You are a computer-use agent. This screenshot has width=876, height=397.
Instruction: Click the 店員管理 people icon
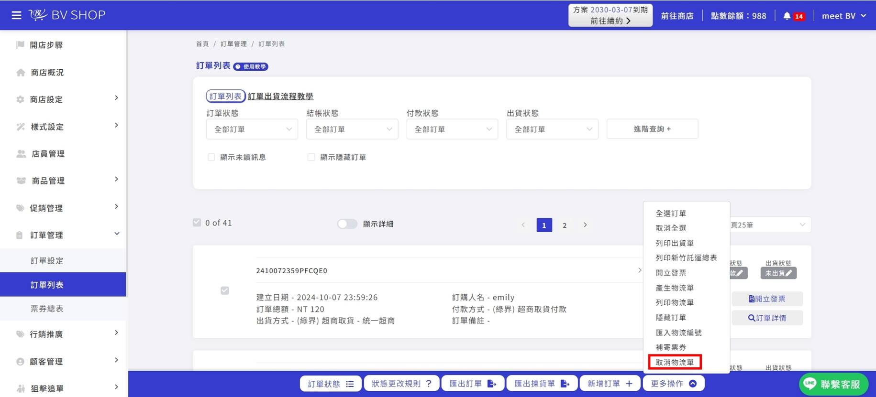[21, 154]
